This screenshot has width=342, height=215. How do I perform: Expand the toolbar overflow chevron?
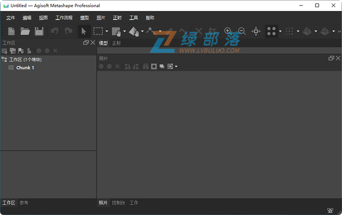pos(339,31)
